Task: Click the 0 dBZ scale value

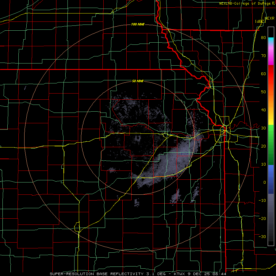Action: 265,182
